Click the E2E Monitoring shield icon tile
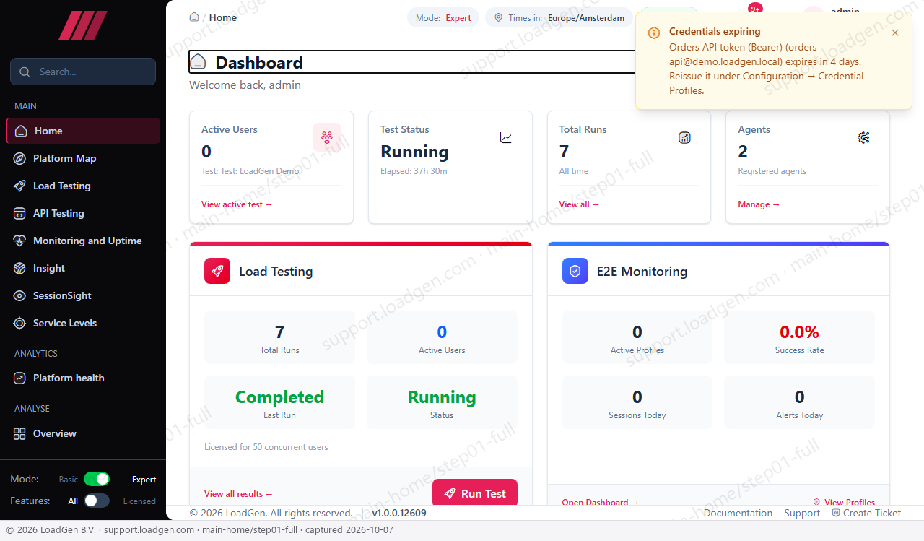The image size is (924, 541). pos(575,271)
